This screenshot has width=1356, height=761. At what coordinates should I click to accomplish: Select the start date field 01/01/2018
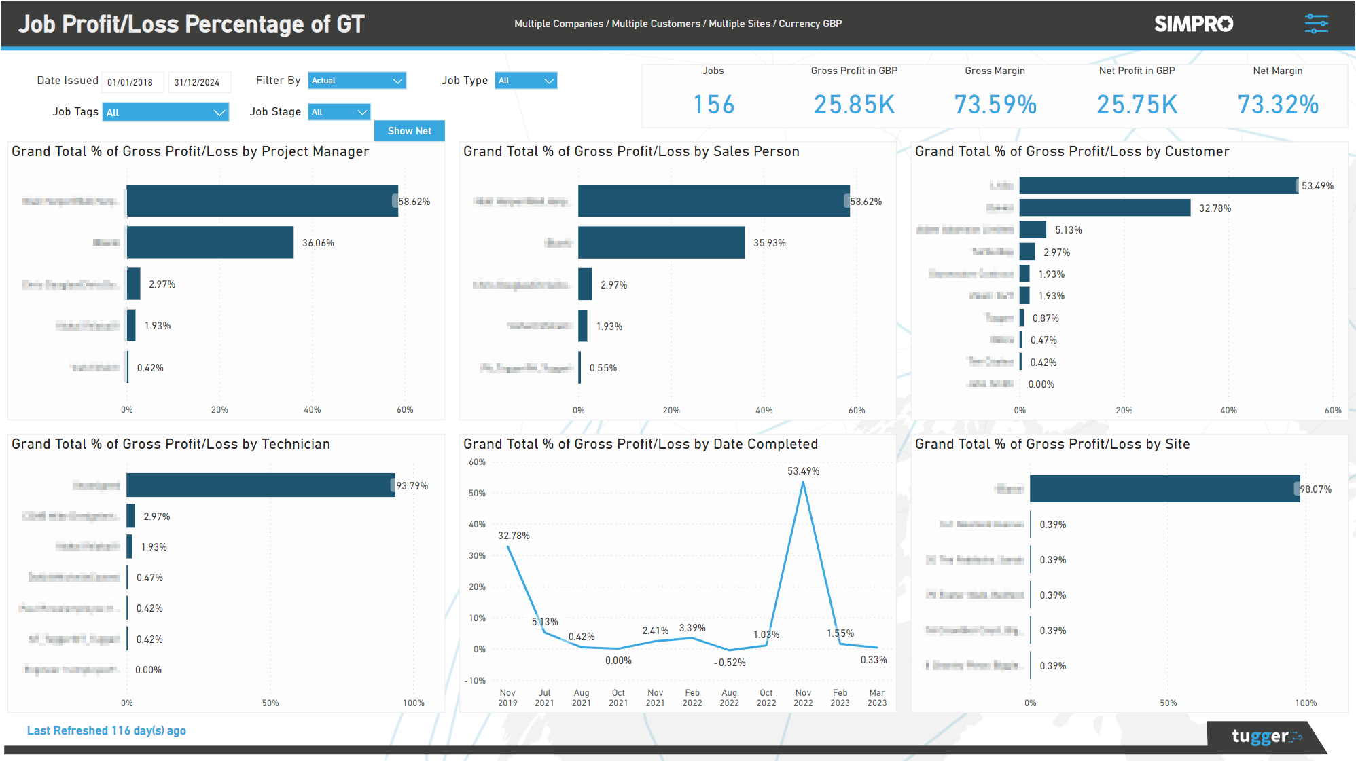pyautogui.click(x=132, y=81)
